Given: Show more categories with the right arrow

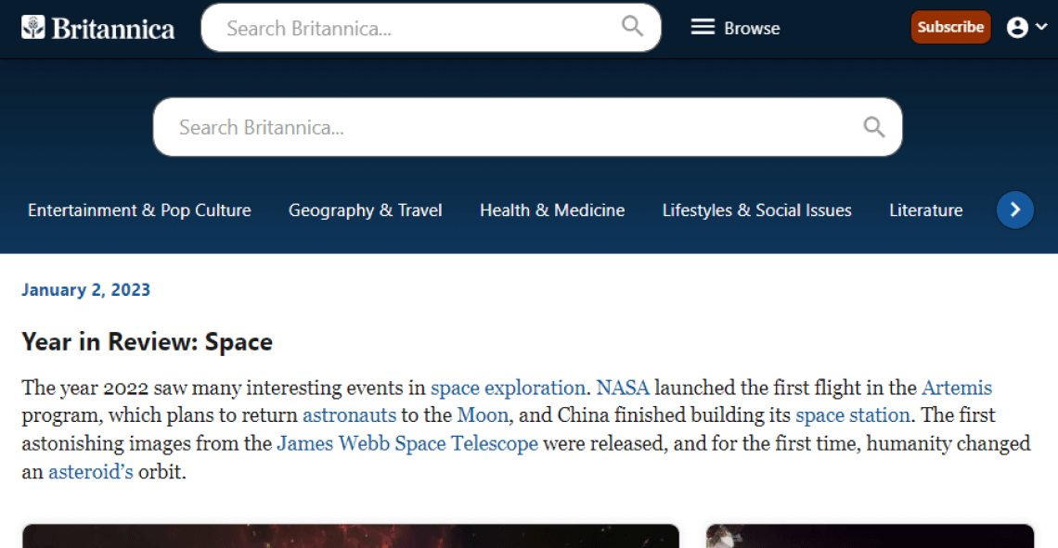Looking at the screenshot, I should (x=1014, y=210).
